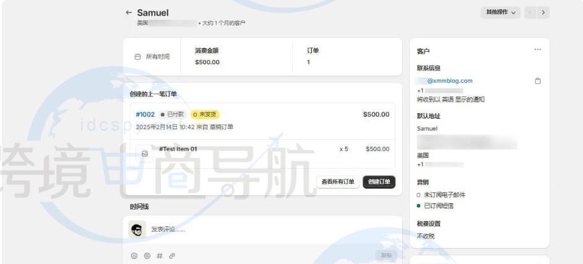This screenshot has width=583, height=264.
Task: Open the 其他操作 dropdown
Action: [x=500, y=12]
